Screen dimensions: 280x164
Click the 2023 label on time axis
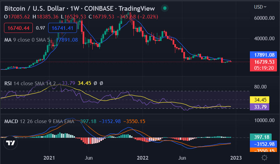[x=236, y=158]
